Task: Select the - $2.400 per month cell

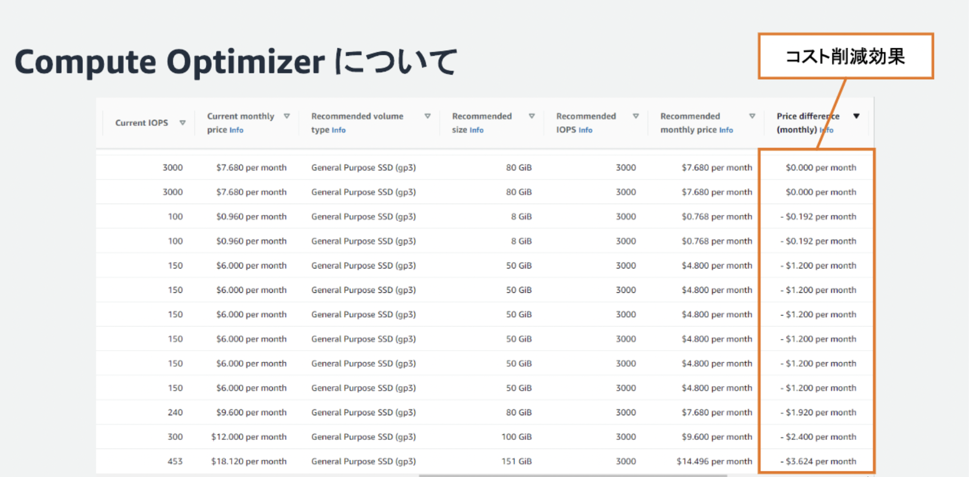Action: point(818,437)
